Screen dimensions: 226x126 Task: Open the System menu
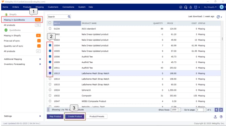[82, 7]
